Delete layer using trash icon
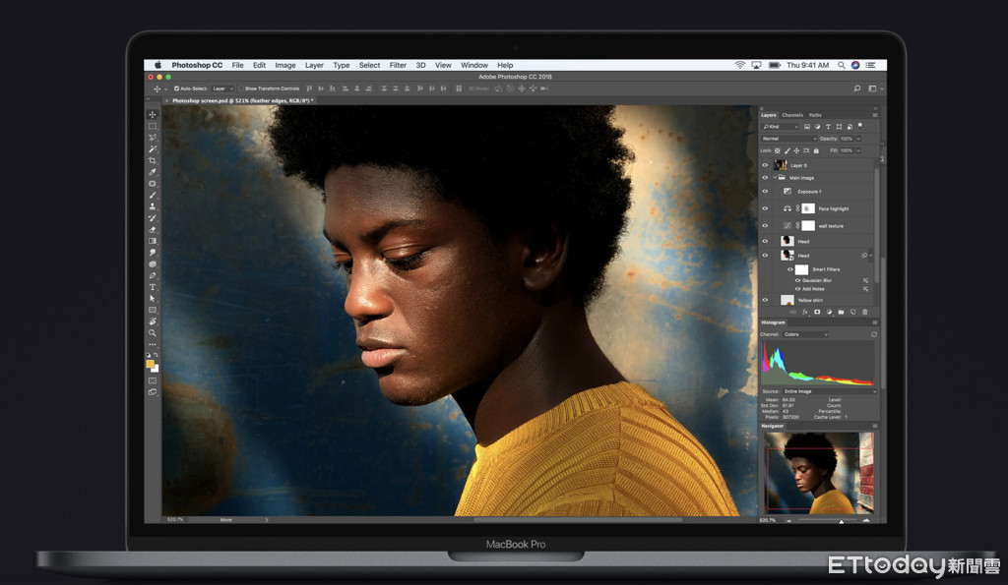The height and width of the screenshot is (585, 1008). [x=864, y=312]
